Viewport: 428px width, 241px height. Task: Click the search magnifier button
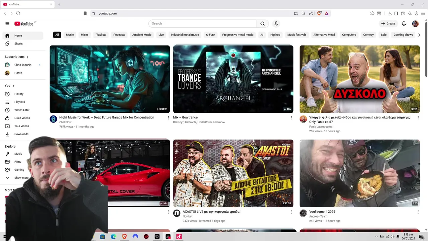(x=262, y=23)
